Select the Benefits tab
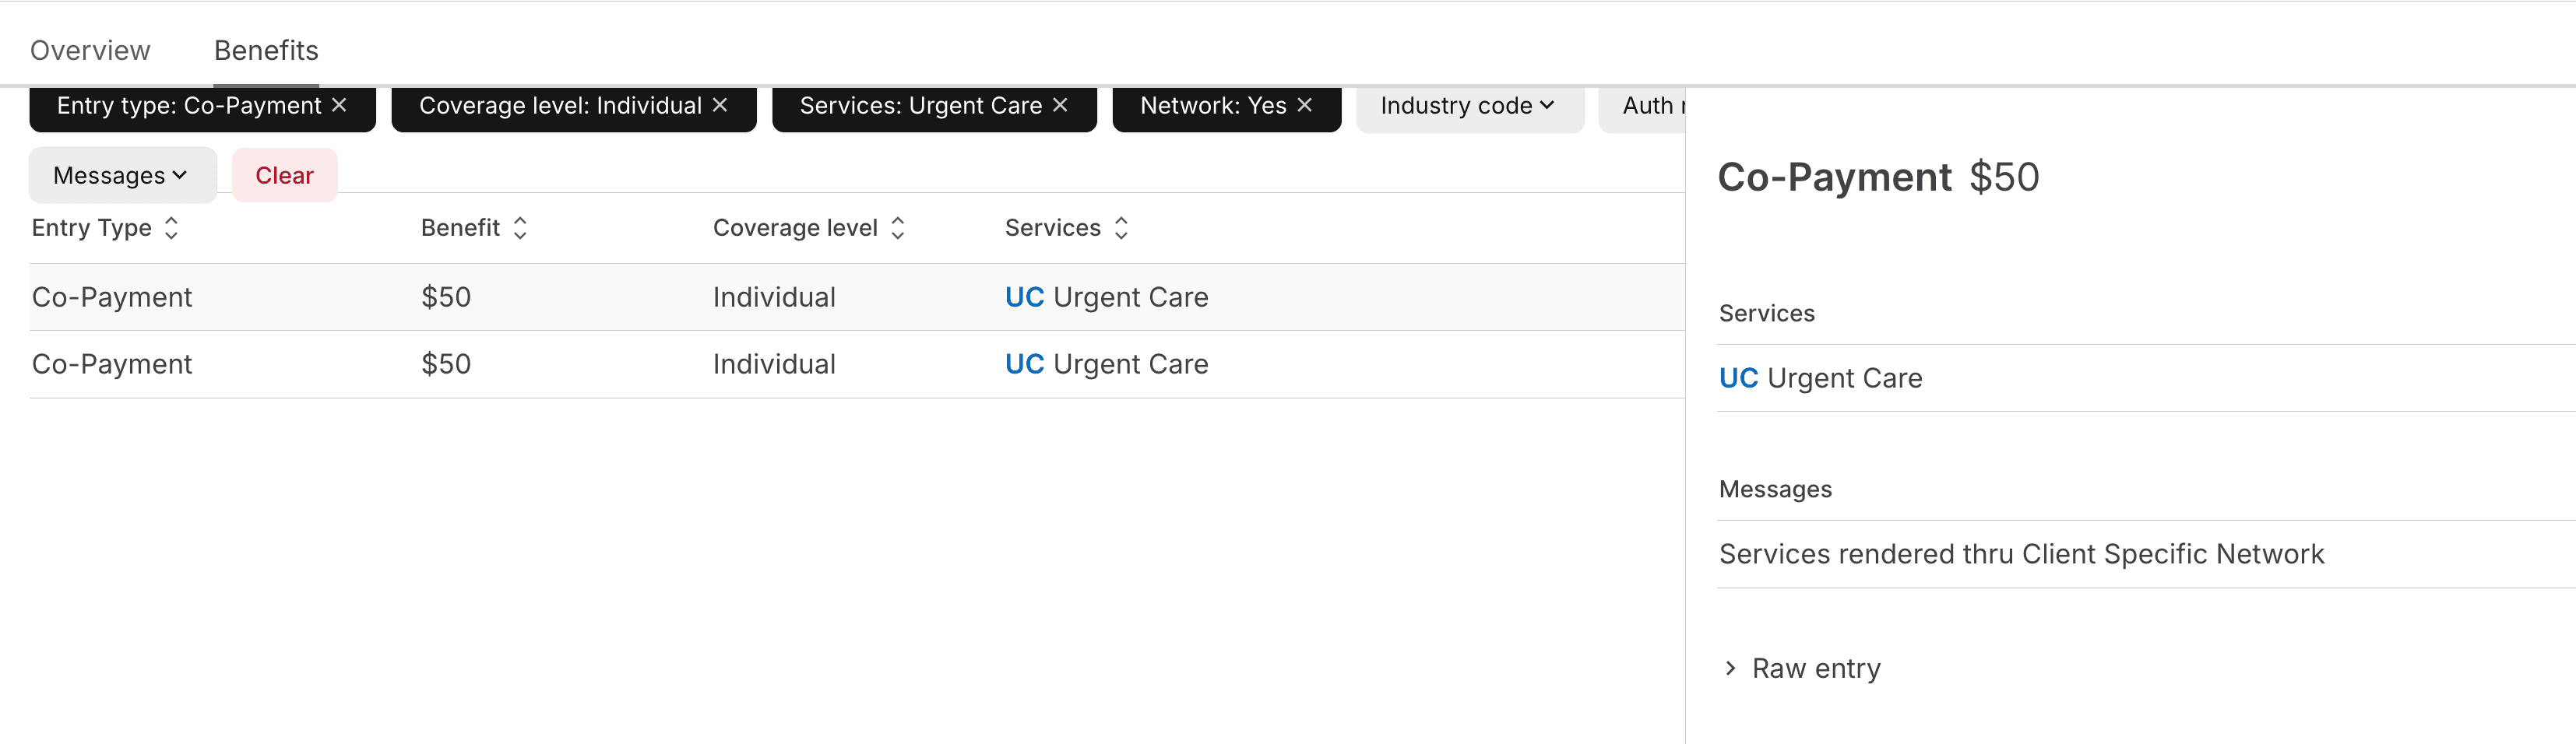2576x744 pixels. (266, 50)
